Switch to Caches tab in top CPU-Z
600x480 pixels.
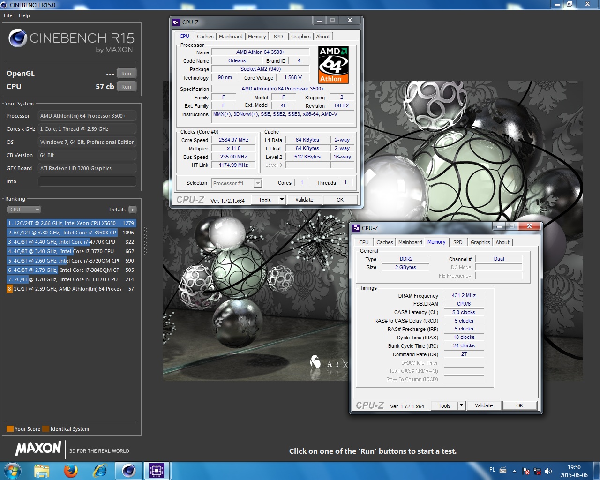click(x=205, y=37)
